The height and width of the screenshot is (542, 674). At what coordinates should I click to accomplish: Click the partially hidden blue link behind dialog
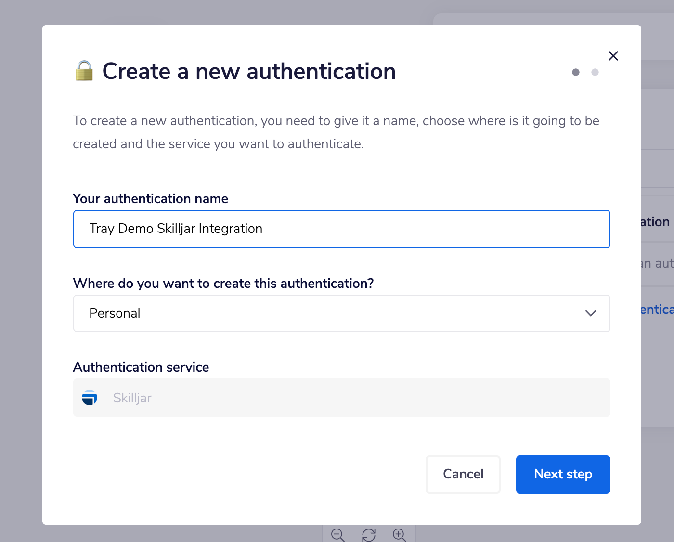click(657, 310)
